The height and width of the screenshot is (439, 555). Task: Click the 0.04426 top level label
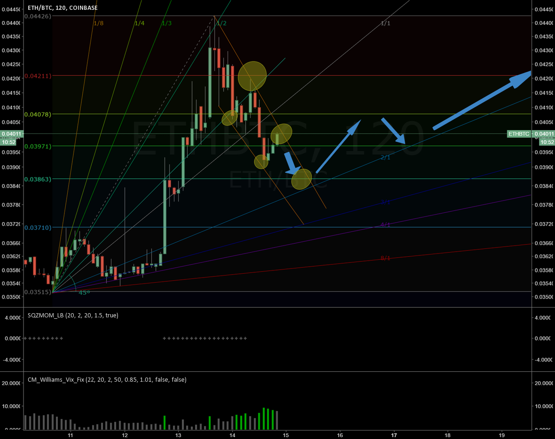[38, 16]
